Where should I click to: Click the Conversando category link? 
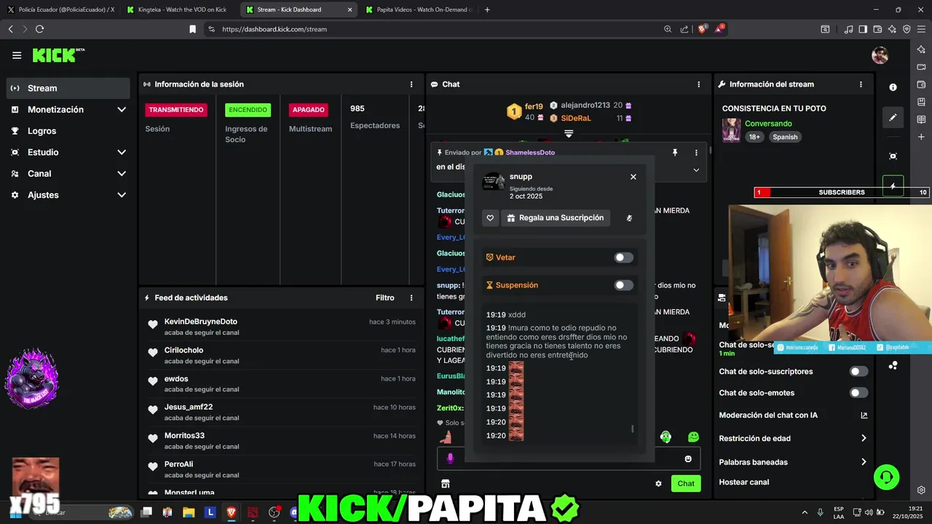coord(768,124)
